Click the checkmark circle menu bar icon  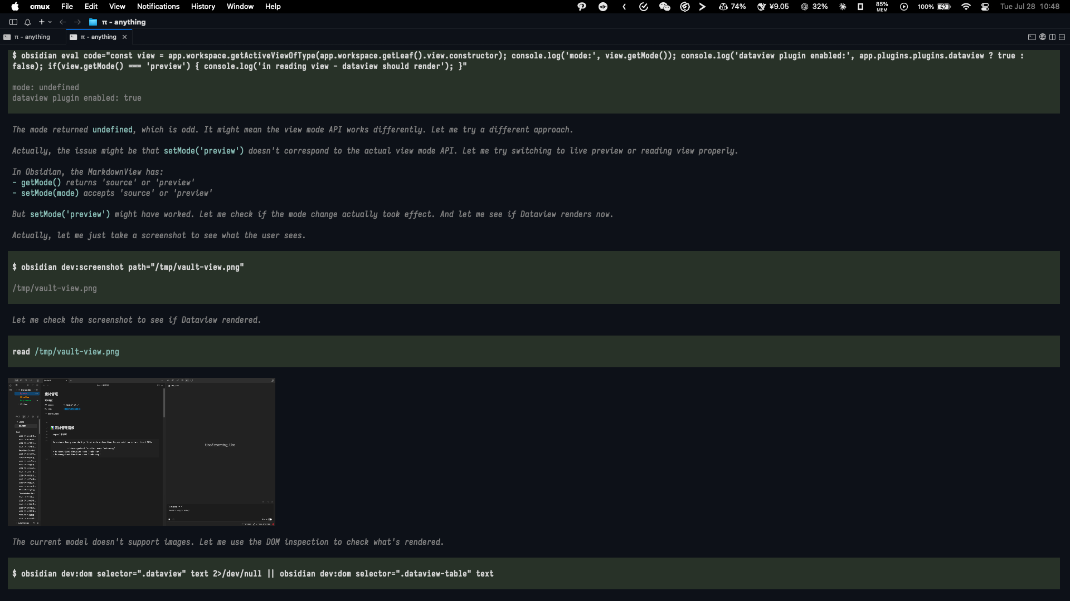point(644,7)
